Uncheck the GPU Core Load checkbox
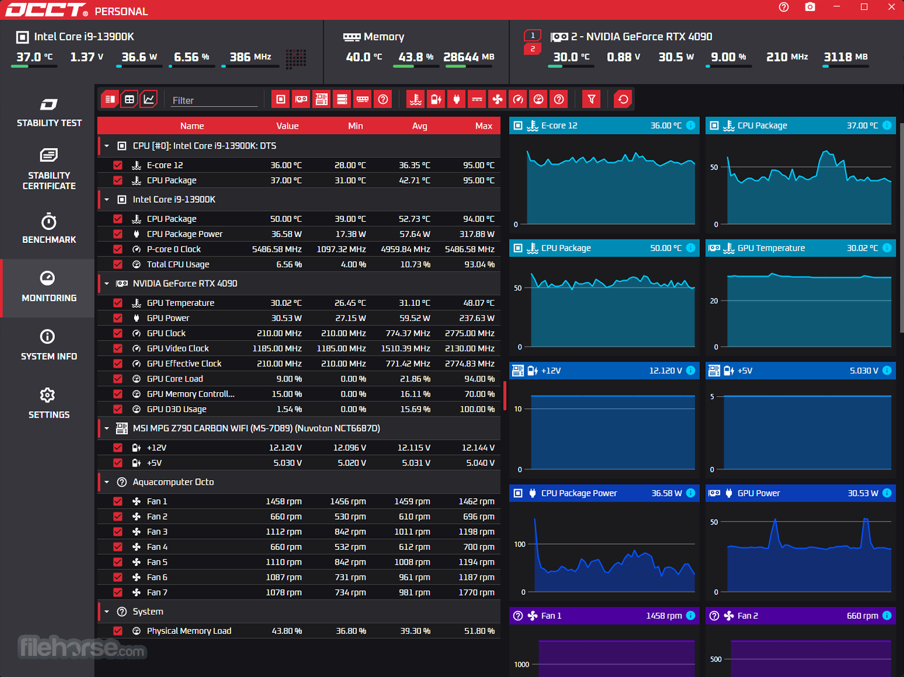This screenshot has width=904, height=677. tap(118, 378)
